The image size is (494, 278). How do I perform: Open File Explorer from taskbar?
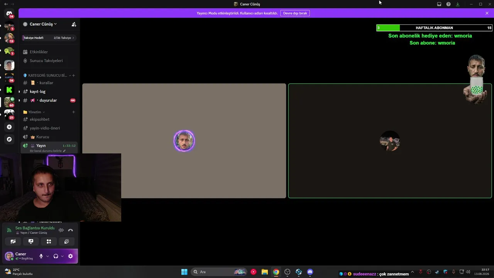click(264, 272)
